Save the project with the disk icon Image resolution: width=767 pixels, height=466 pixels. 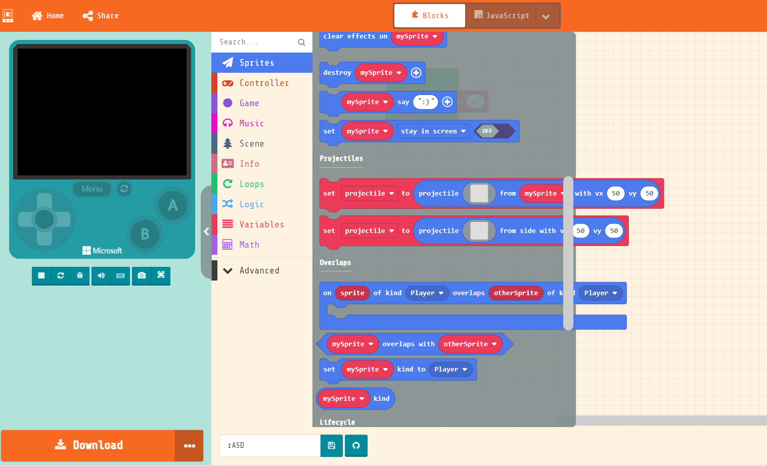[332, 445]
